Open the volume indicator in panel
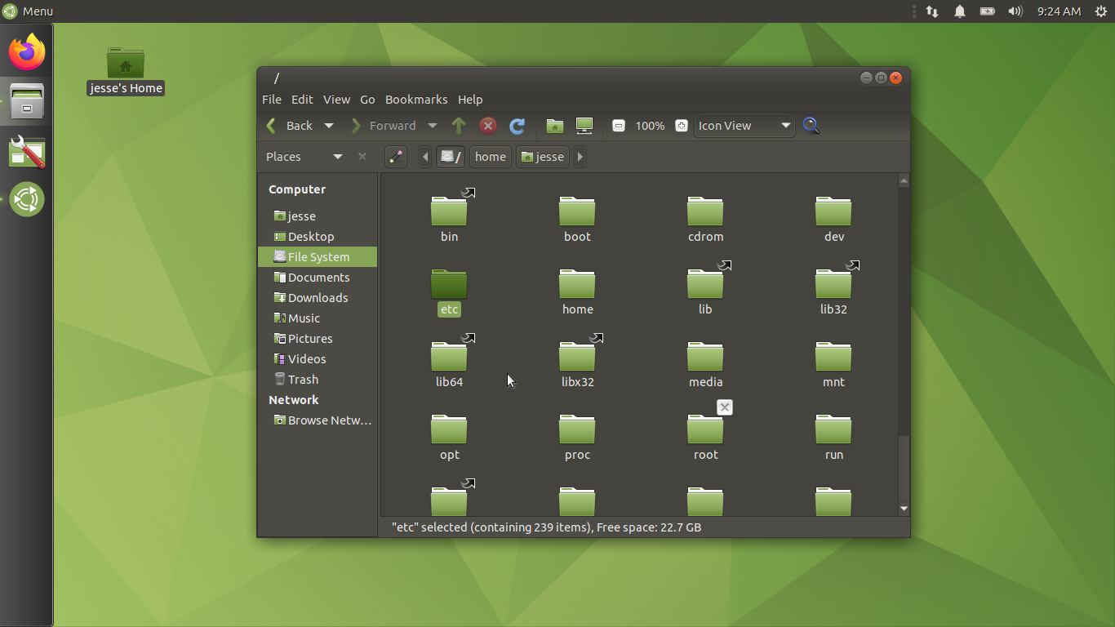The height and width of the screenshot is (627, 1115). 1015,11
